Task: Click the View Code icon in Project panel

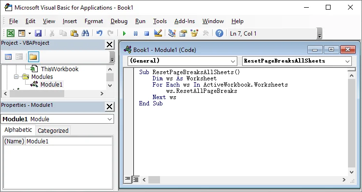Action: (8, 57)
